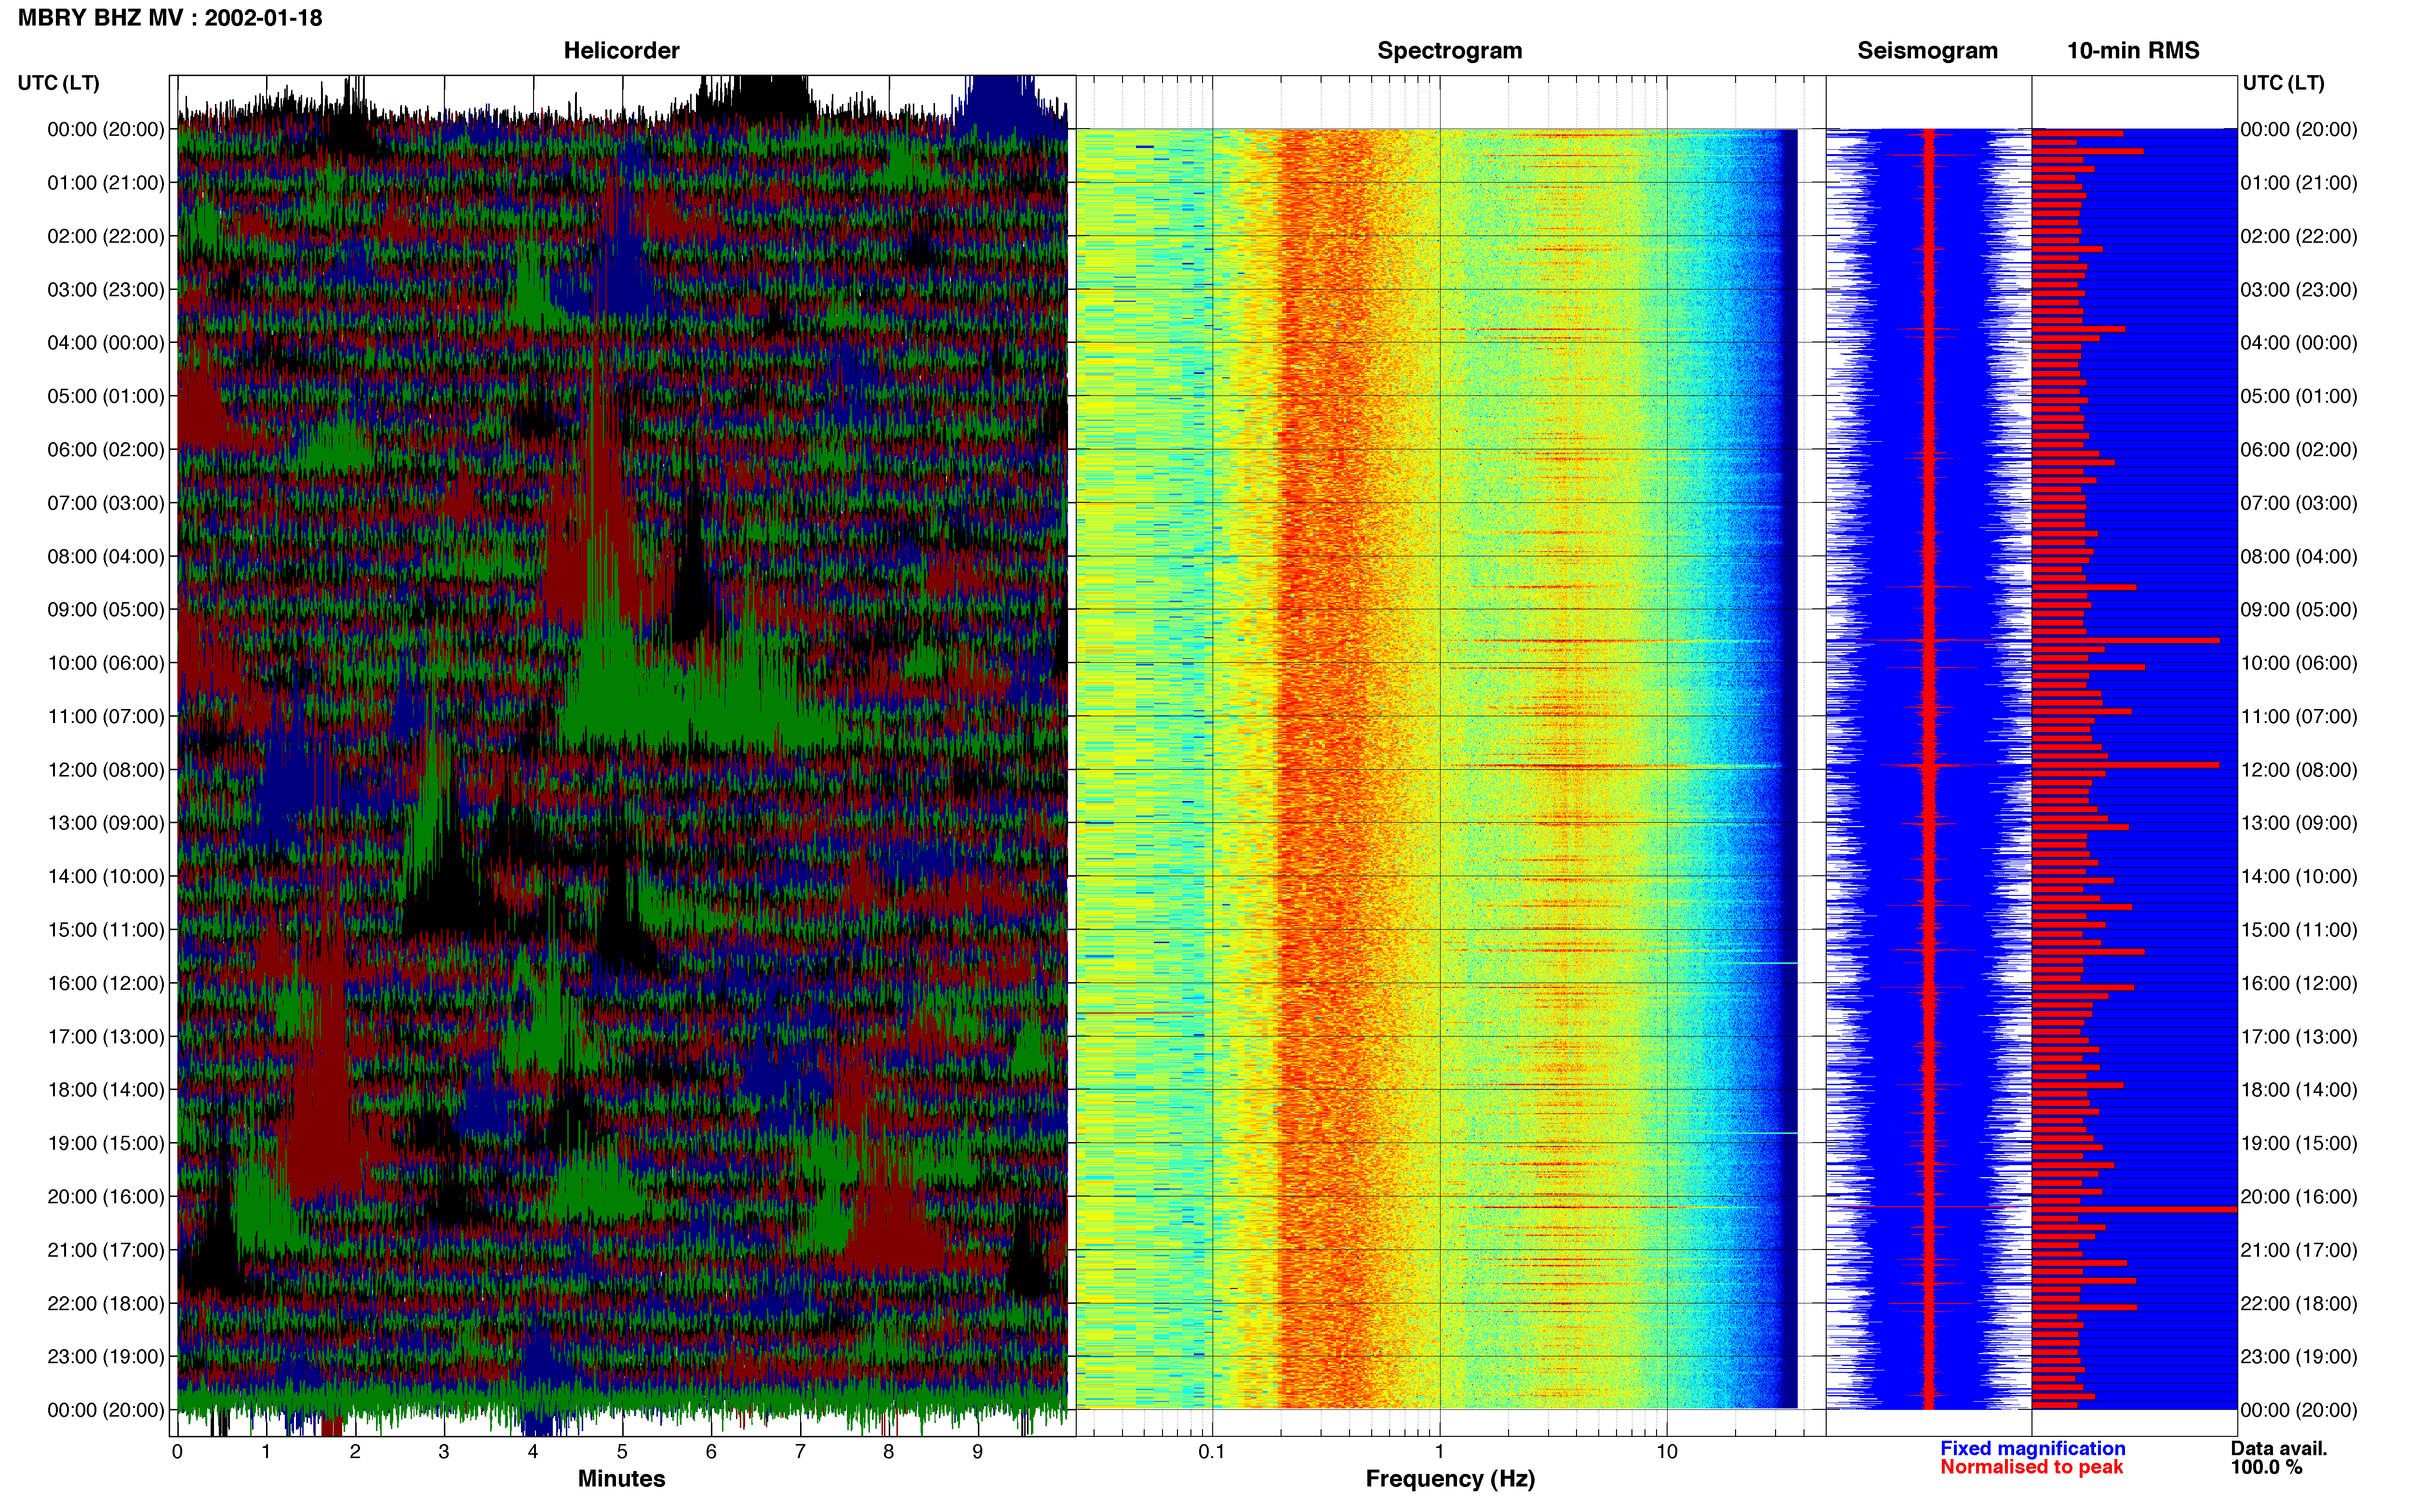Screen dimensions: 2419x1512
Task: Click '13:00 (09:00)' on the helicorder's left axis
Action: point(106,823)
